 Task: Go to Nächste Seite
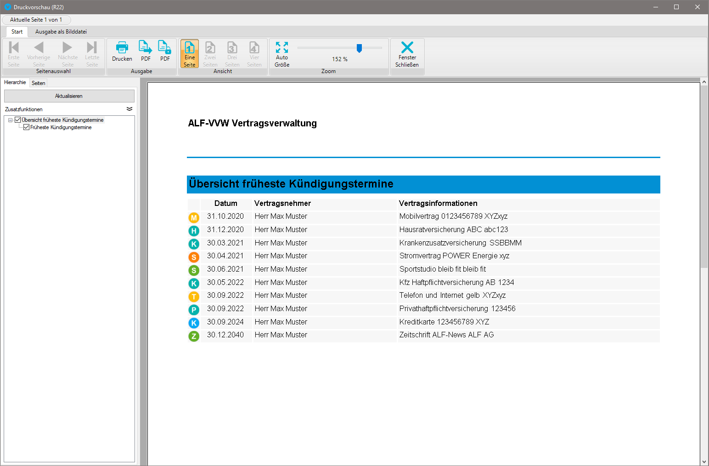coord(68,53)
